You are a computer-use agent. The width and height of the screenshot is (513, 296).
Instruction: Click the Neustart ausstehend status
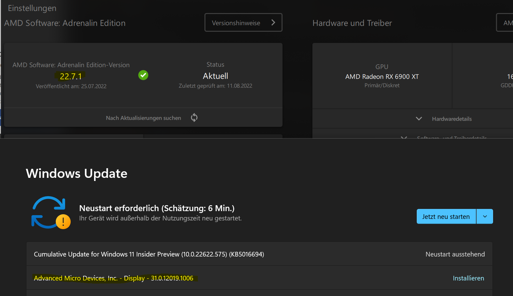click(455, 254)
